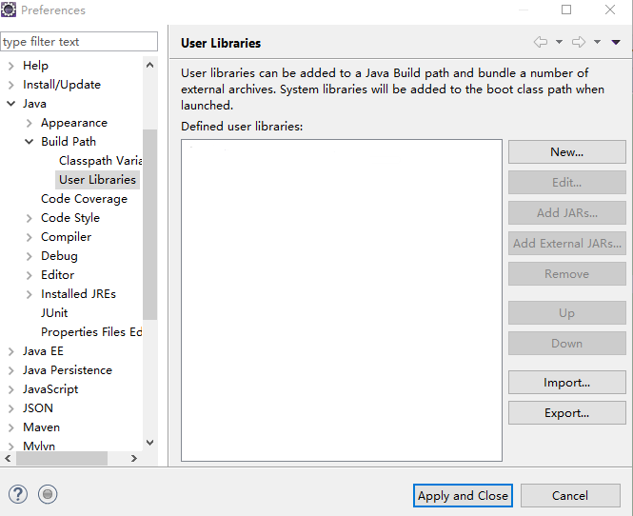Select Code Coverage in the tree
633x516 pixels.
tap(84, 199)
